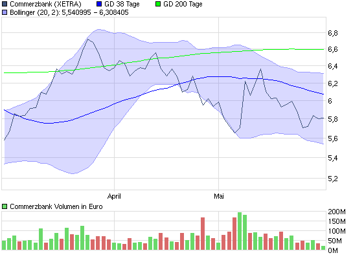This screenshot has height=264, width=353.
Task: Click the last small green volume bar
Action: [x=323, y=248]
